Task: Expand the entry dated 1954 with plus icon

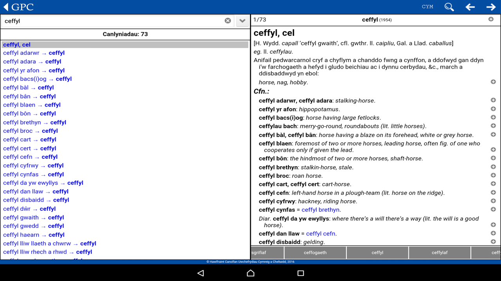Action: tap(492, 19)
